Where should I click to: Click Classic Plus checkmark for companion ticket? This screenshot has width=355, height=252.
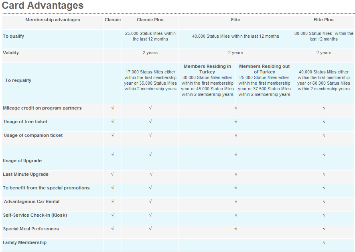point(150,135)
